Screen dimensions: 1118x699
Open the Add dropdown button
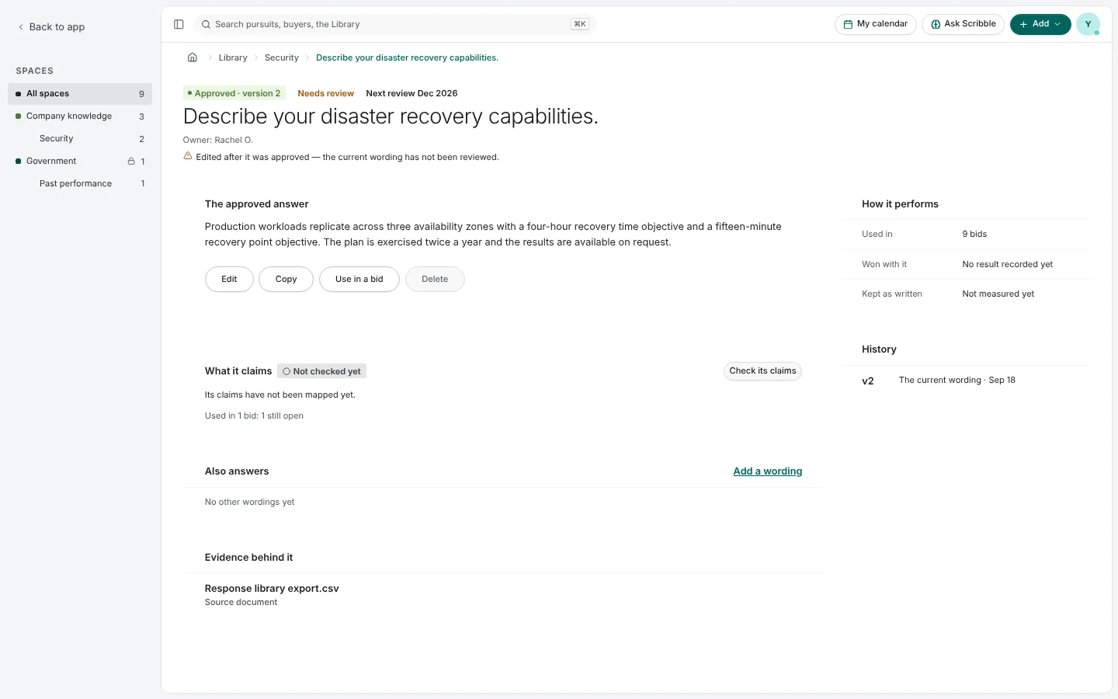pos(1040,24)
